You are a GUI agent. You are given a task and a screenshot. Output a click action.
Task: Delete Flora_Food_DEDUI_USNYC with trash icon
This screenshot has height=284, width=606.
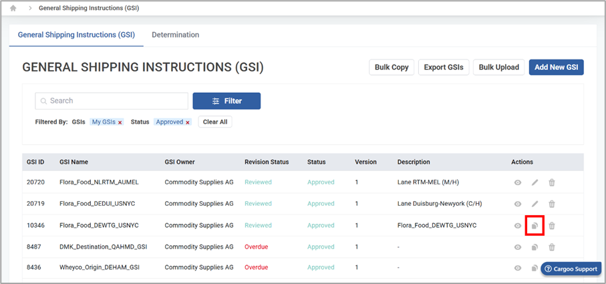(552, 204)
